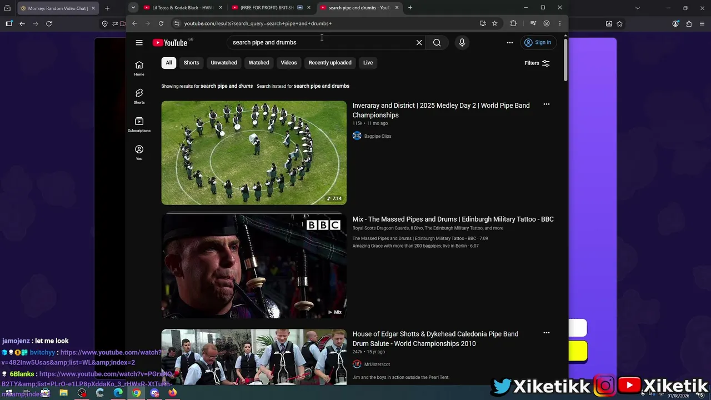Select the Recently uploaded filter chip
This screenshot has width=711, height=400.
[x=330, y=63]
